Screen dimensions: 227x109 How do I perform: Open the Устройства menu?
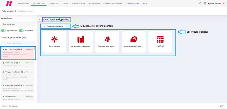point(53,3)
